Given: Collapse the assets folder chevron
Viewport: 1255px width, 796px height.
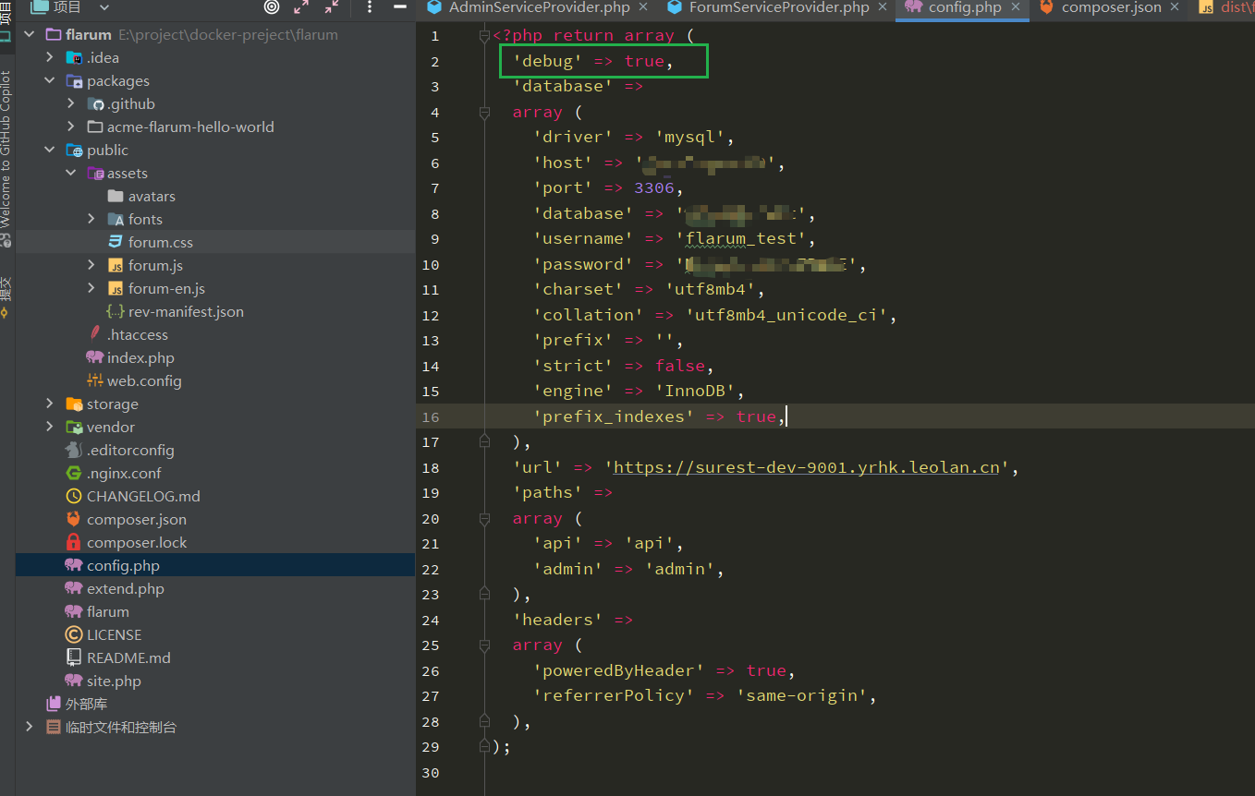Looking at the screenshot, I should (x=71, y=173).
